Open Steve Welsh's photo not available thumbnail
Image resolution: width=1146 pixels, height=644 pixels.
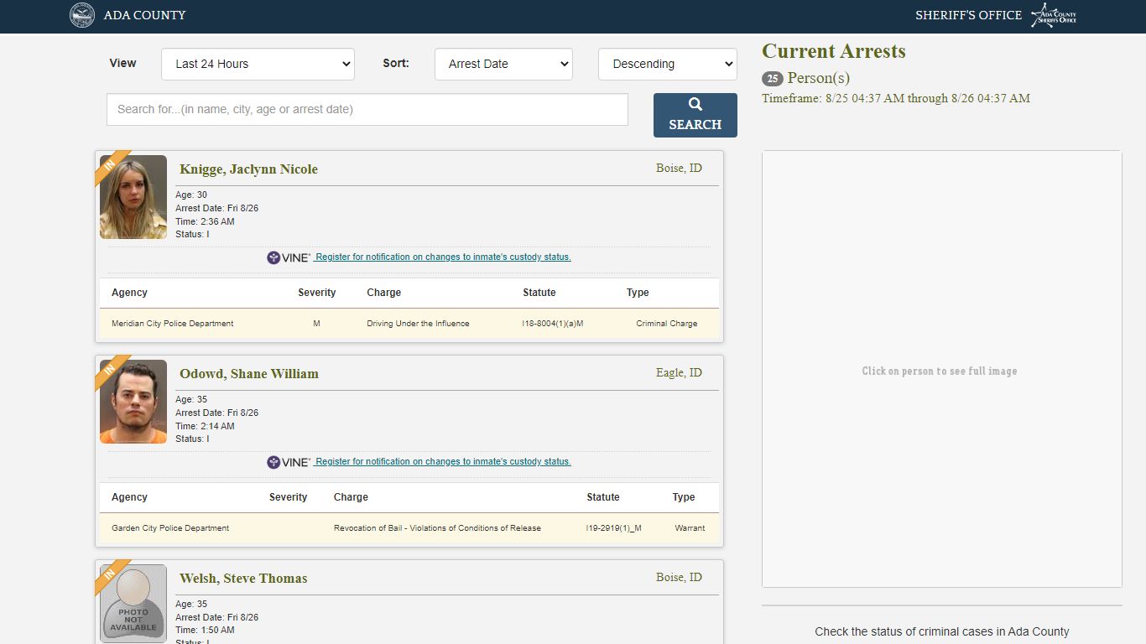click(x=133, y=604)
